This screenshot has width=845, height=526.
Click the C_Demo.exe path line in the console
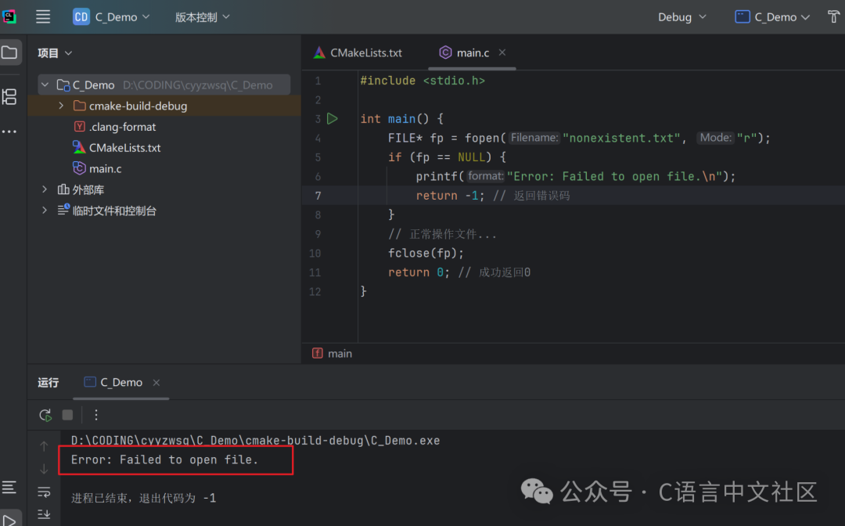(x=255, y=441)
